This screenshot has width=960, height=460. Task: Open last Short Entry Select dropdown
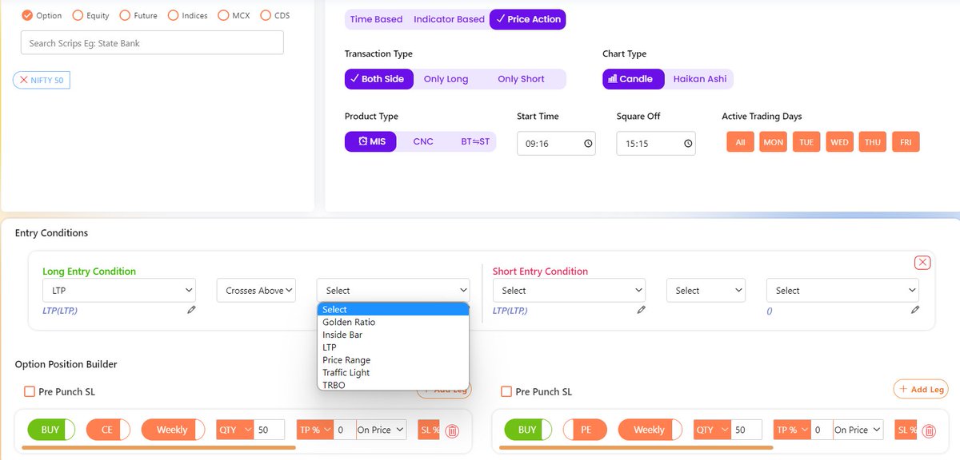[842, 291]
